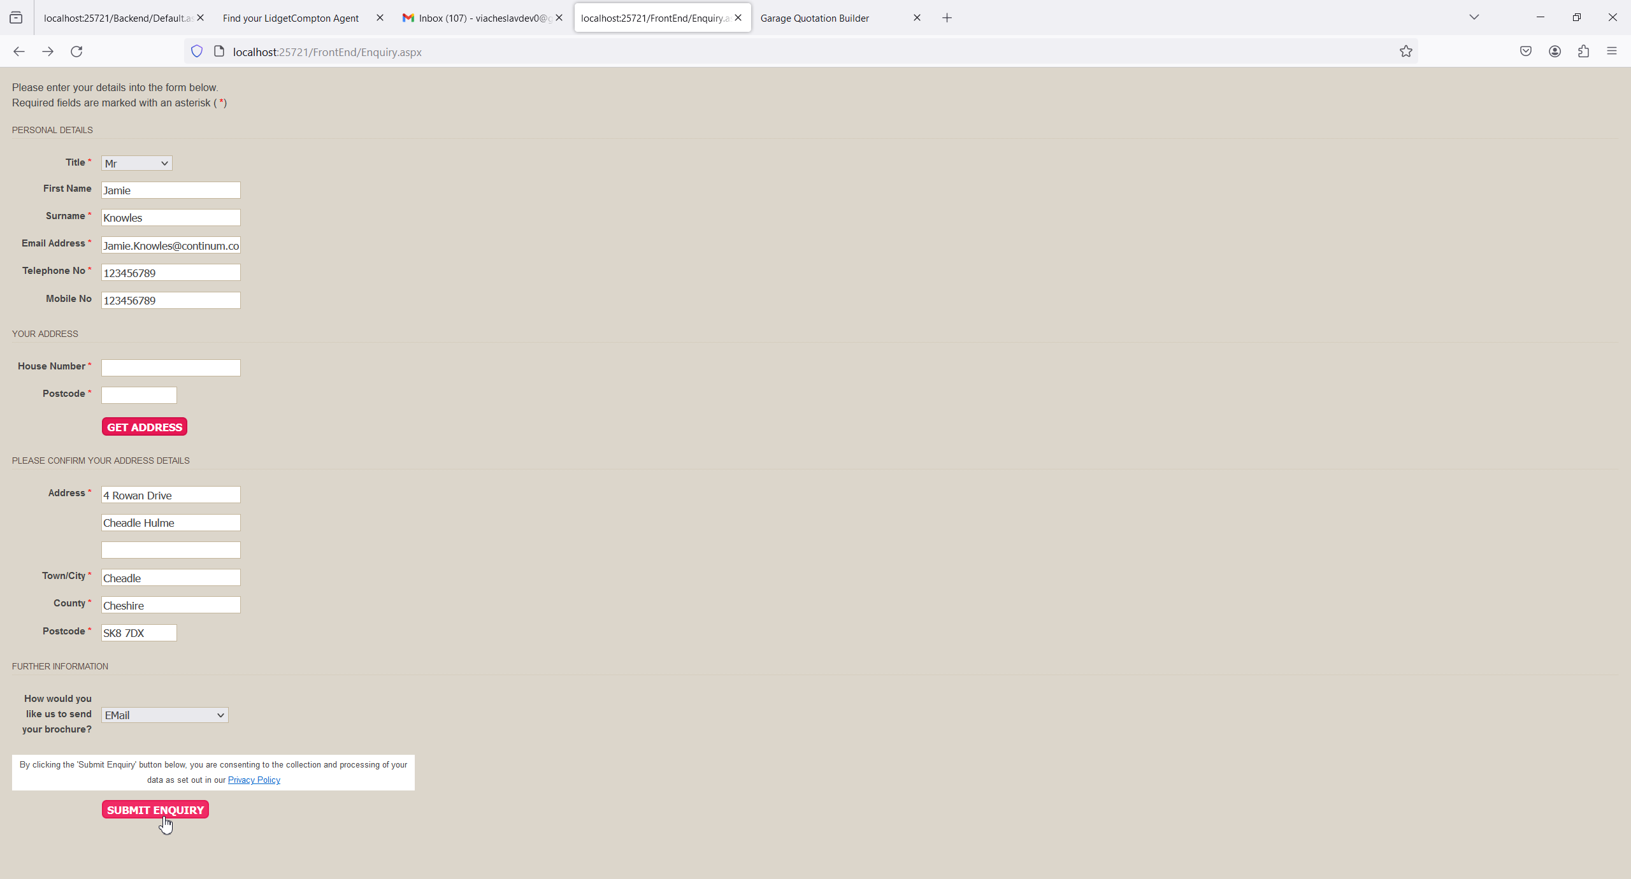Expand the Title dropdown showing Mr
Viewport: 1631px width, 879px height.
click(x=136, y=164)
